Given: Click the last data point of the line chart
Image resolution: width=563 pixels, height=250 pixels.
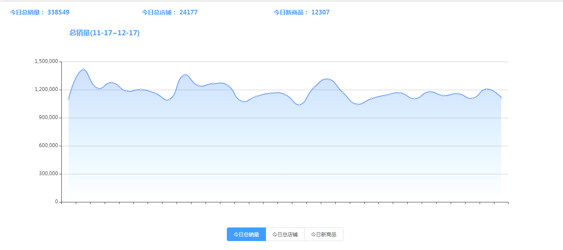Looking at the screenshot, I should coord(501,97).
